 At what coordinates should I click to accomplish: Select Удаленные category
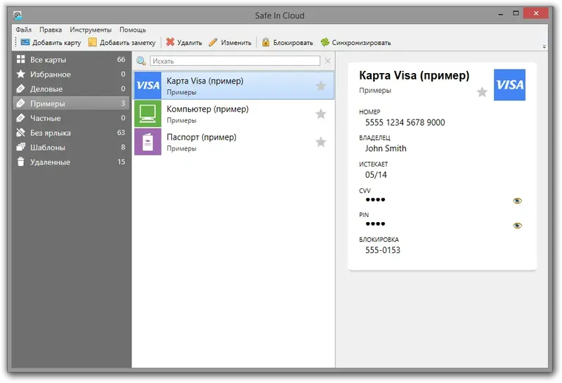click(71, 162)
